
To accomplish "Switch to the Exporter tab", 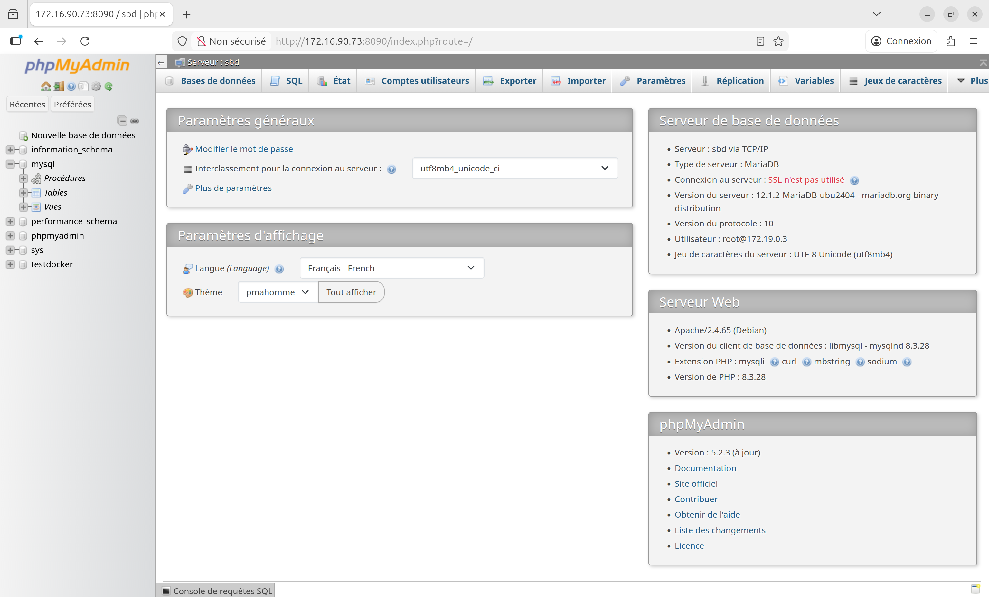I will pyautogui.click(x=517, y=81).
